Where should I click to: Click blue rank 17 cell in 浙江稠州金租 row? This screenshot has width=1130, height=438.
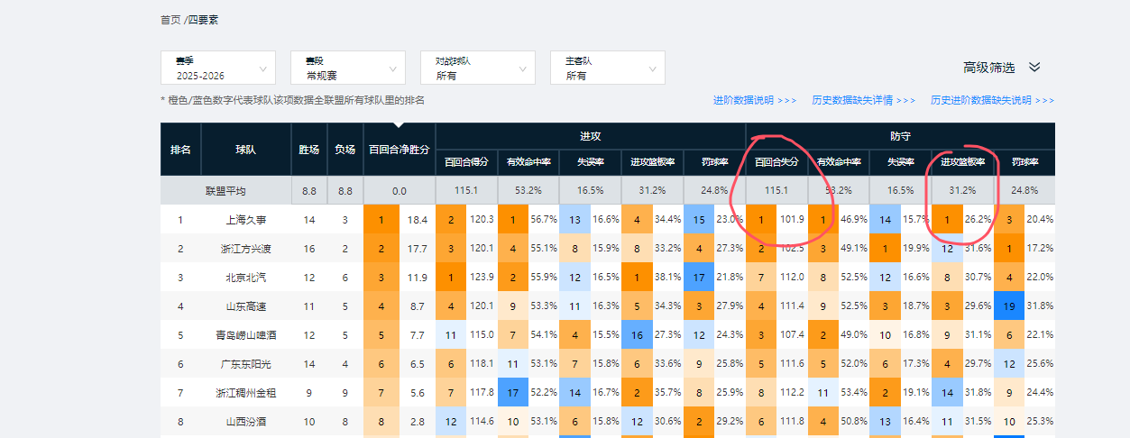[x=512, y=392]
